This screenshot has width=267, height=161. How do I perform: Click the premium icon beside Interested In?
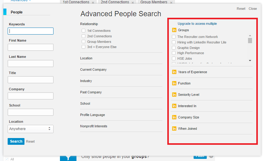[174, 106]
